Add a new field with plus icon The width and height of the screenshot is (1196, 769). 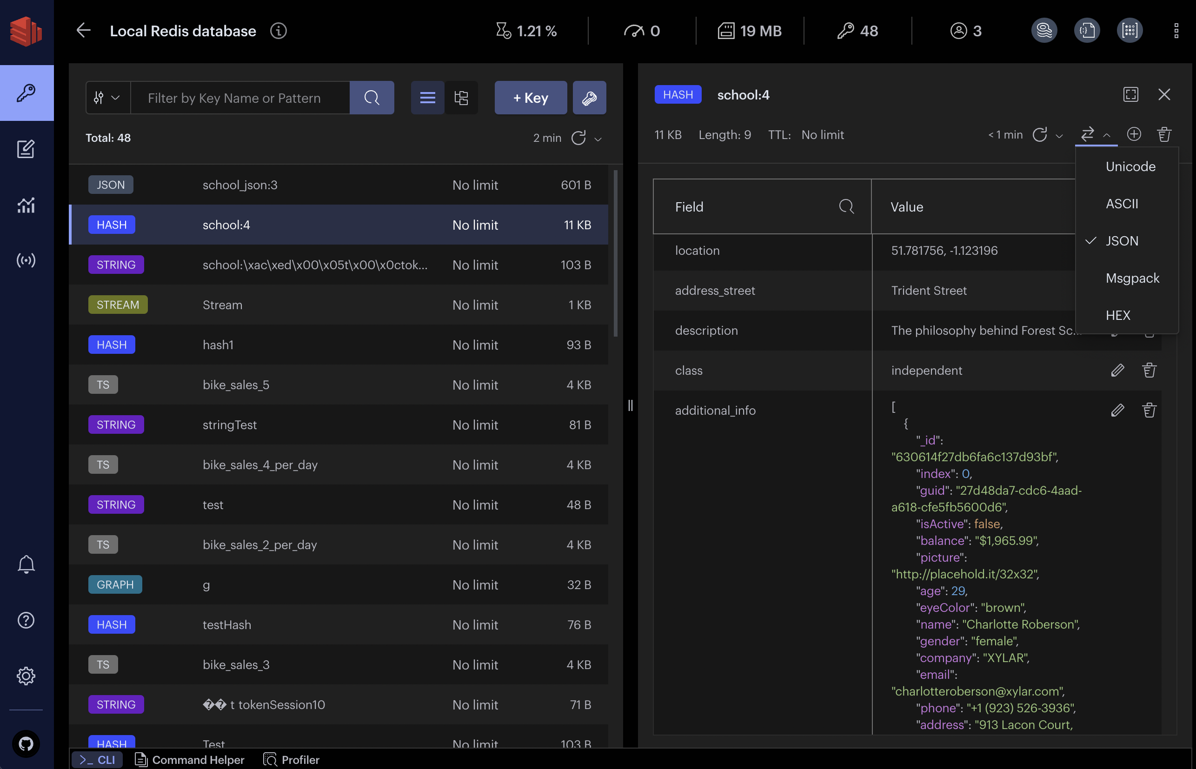point(1134,134)
